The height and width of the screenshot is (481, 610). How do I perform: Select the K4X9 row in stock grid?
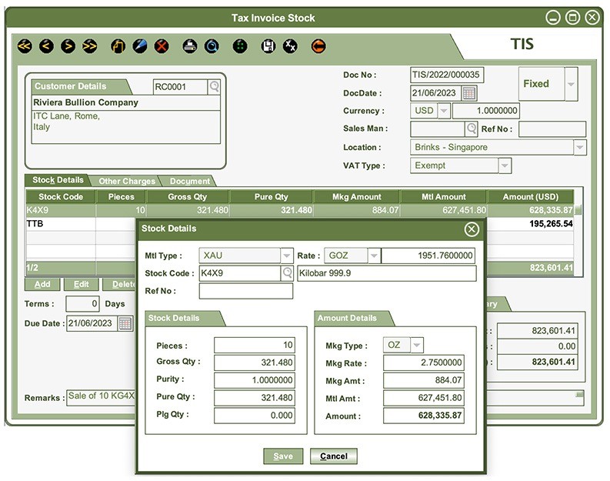click(299, 211)
